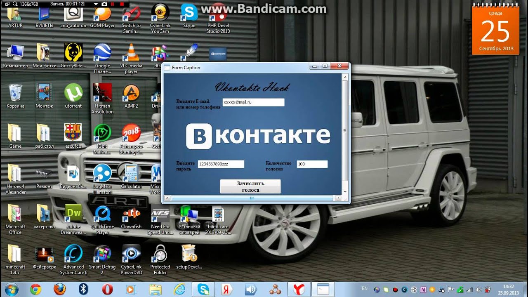Select the IObit Malware shortcut
The image size is (528, 297).
[x=102, y=139]
